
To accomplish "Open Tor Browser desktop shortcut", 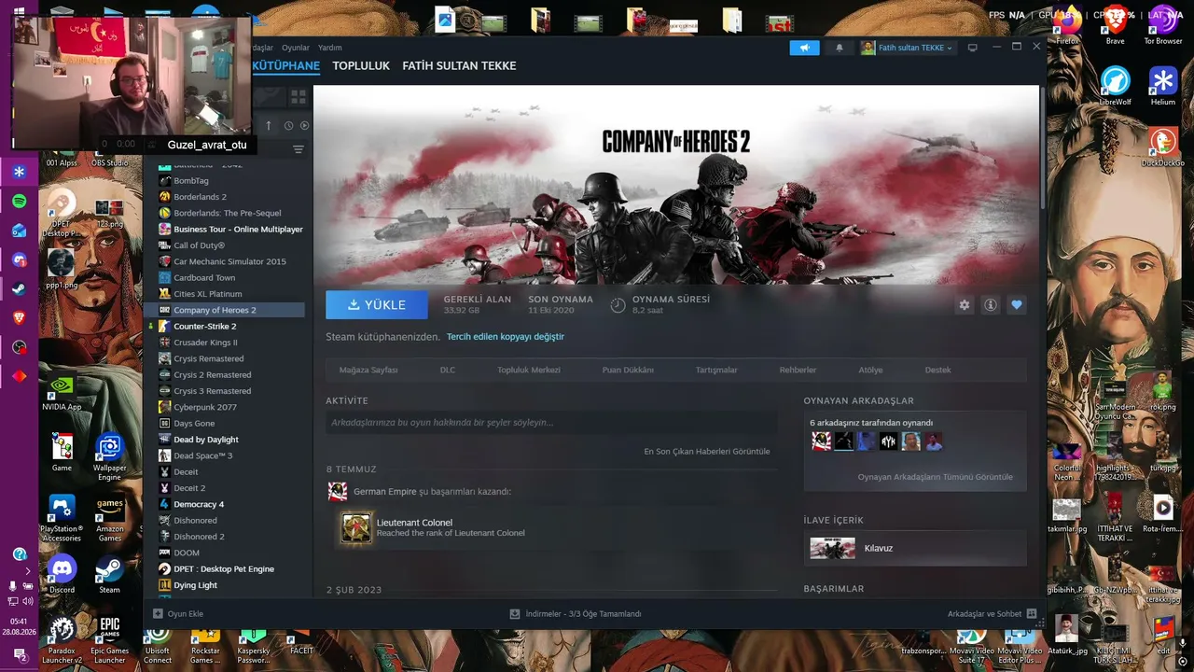I will (1163, 25).
